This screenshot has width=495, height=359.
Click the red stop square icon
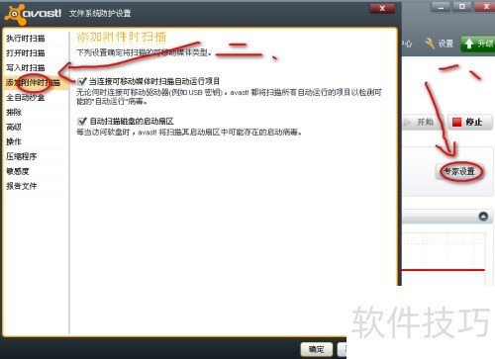click(x=456, y=122)
